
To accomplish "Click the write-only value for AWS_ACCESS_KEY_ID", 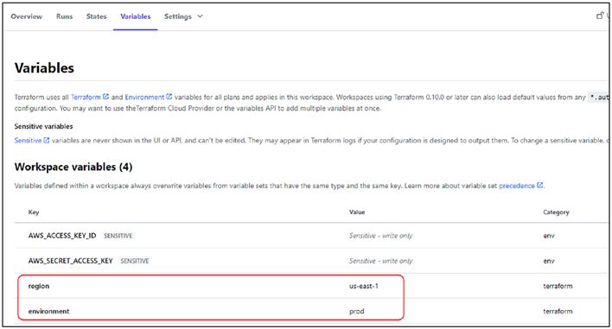I will 380,236.
